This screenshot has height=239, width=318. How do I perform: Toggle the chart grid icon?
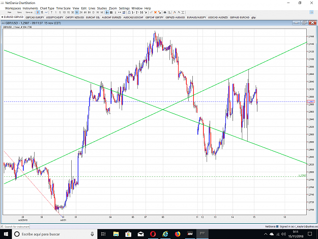point(111,12)
